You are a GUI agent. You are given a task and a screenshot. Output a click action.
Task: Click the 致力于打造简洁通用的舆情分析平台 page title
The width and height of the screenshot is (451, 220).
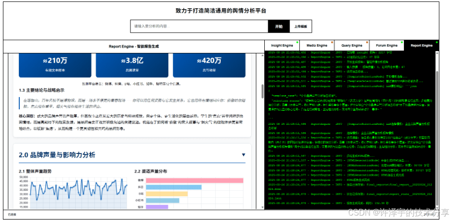[221, 11]
